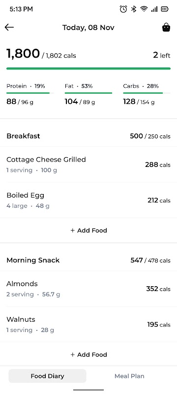Tap the back arrow icon
177x394 pixels.
click(x=9, y=27)
